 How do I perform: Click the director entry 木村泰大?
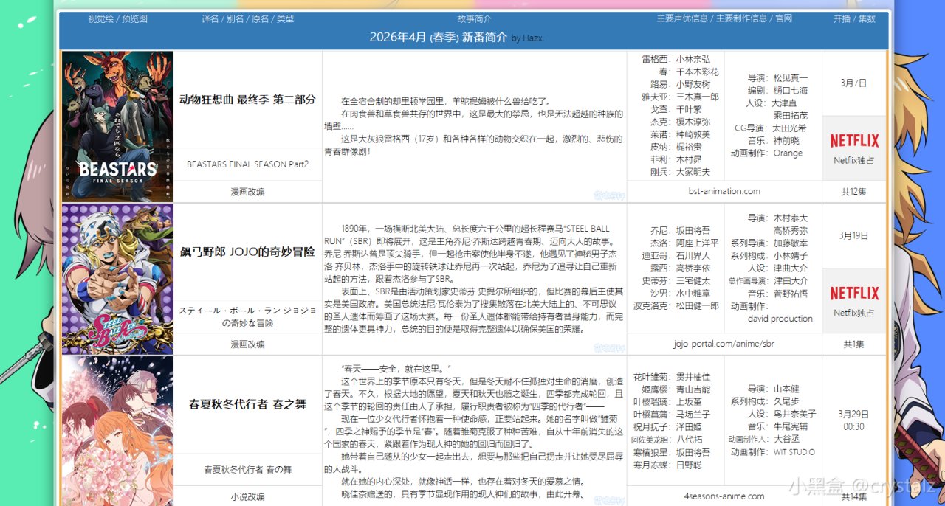(791, 218)
